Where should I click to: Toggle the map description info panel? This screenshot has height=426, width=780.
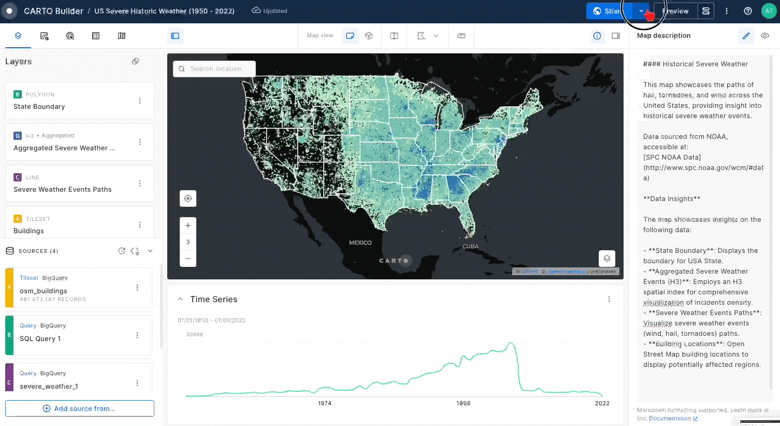pyautogui.click(x=597, y=36)
